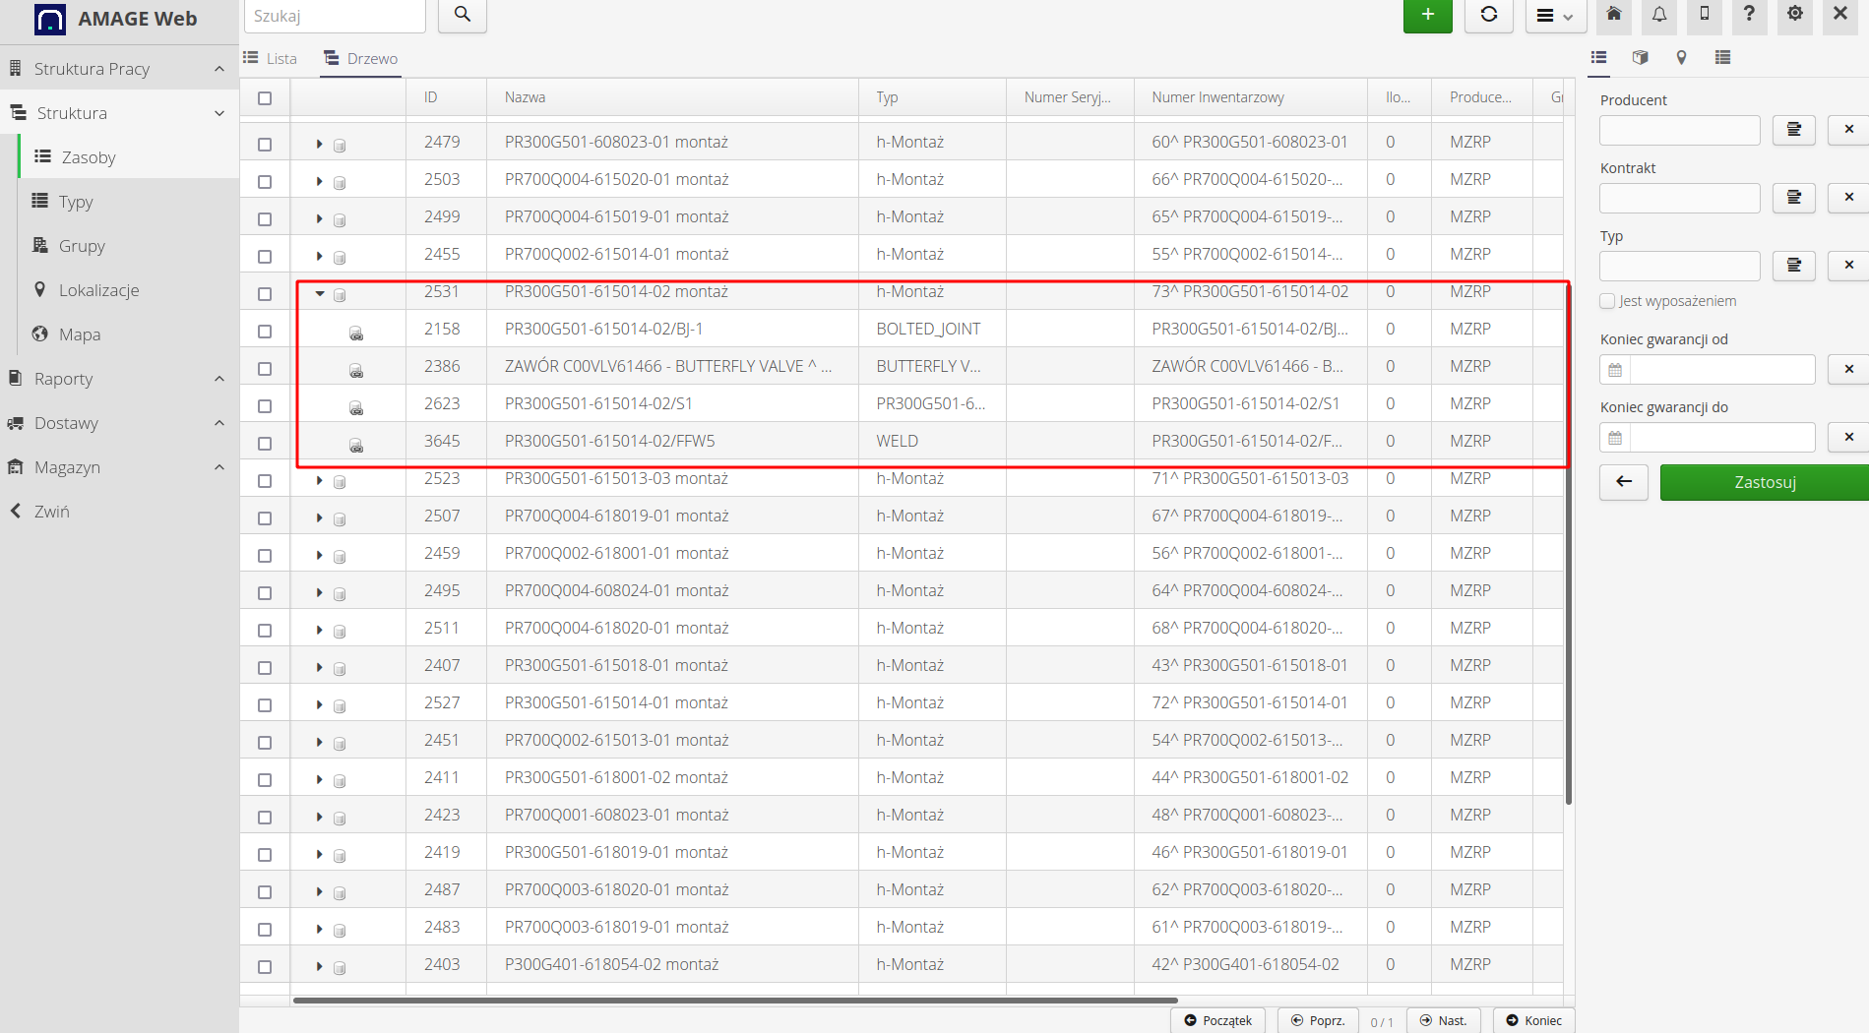Collapse the expanded row 2531 tree node

(x=320, y=293)
